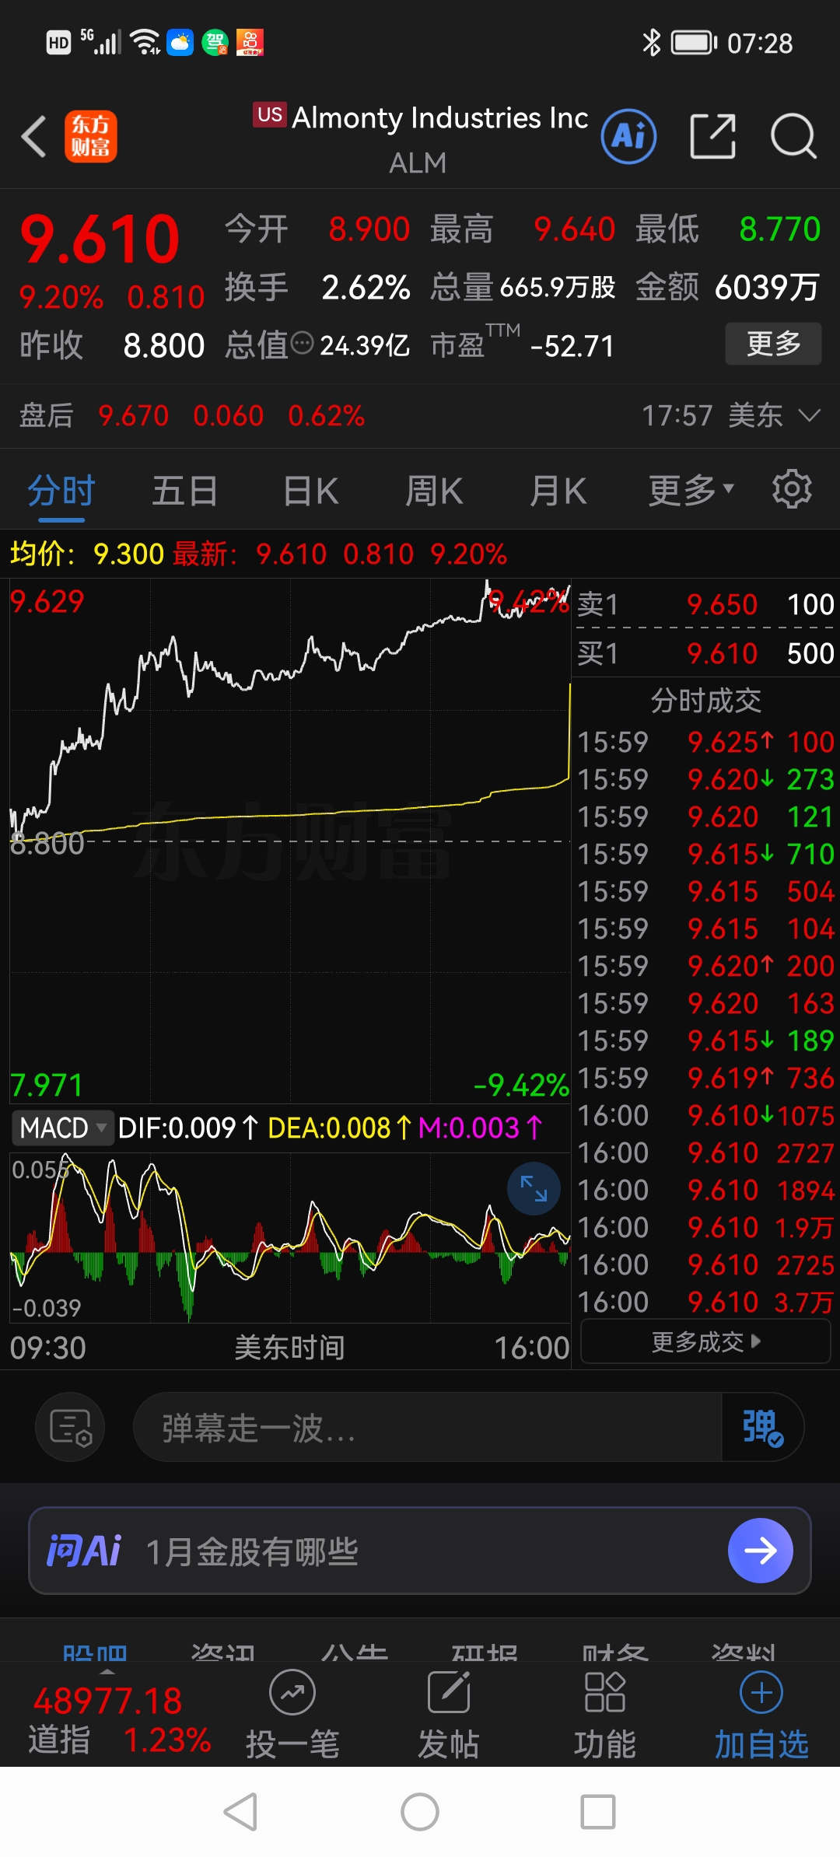
Task: Tap the 最低 8.770 value
Action: [779, 229]
